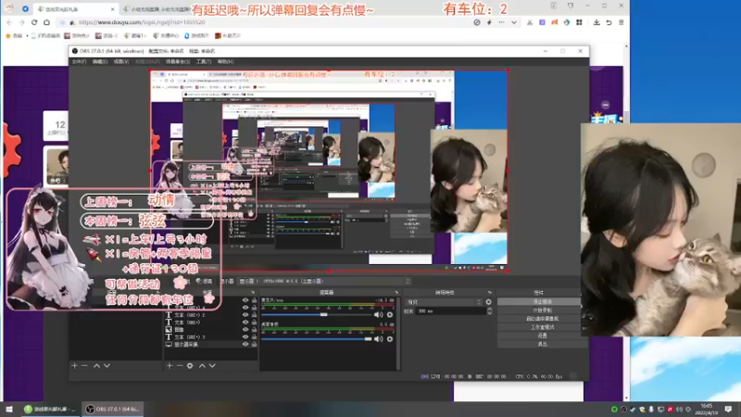Switch to the second browser tab

tap(156, 9)
